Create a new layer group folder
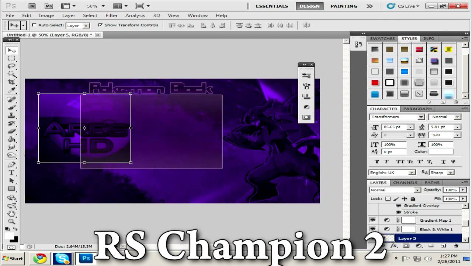This screenshot has height=266, width=472. [x=431, y=246]
